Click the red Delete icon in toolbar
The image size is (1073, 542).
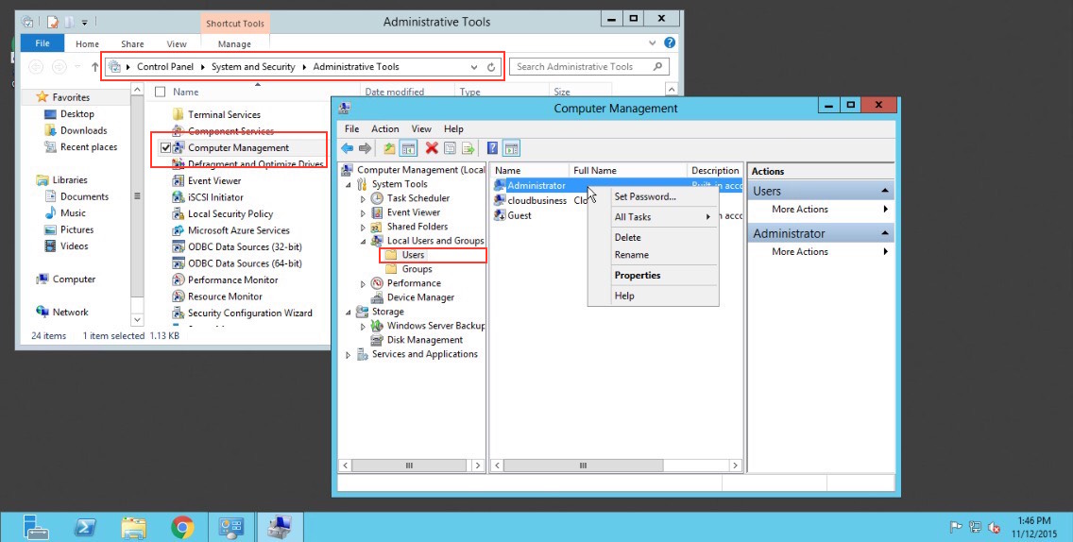[432, 148]
